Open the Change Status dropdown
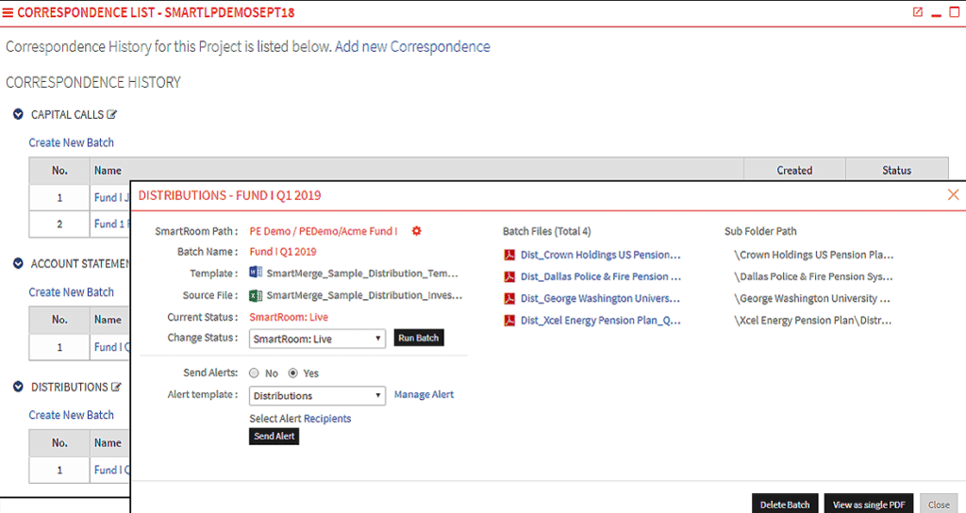Viewport: 966px width, 513px height. (x=317, y=339)
